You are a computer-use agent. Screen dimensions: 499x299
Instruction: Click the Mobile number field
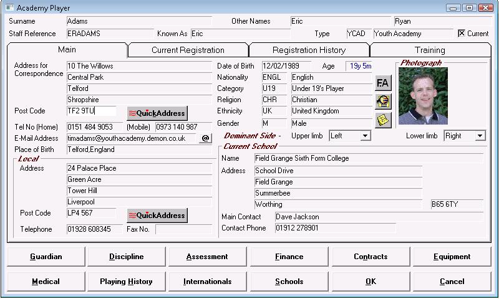pos(183,127)
